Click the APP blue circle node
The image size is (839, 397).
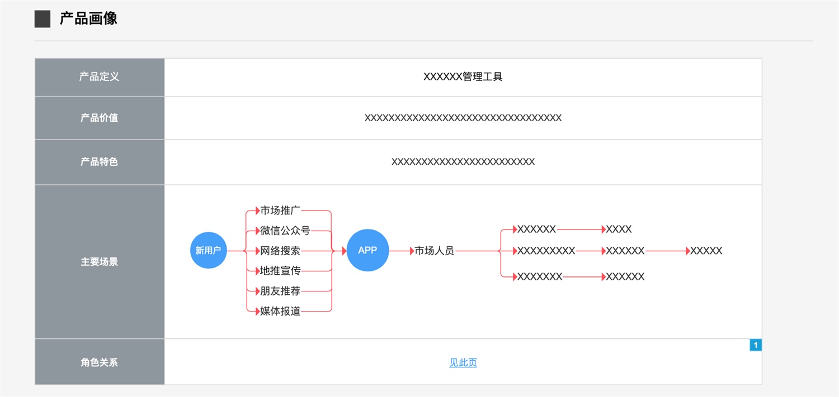coord(367,250)
